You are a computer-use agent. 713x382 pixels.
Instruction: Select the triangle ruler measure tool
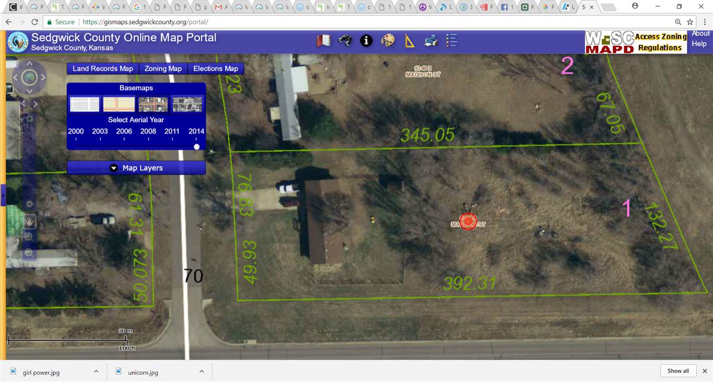[409, 41]
